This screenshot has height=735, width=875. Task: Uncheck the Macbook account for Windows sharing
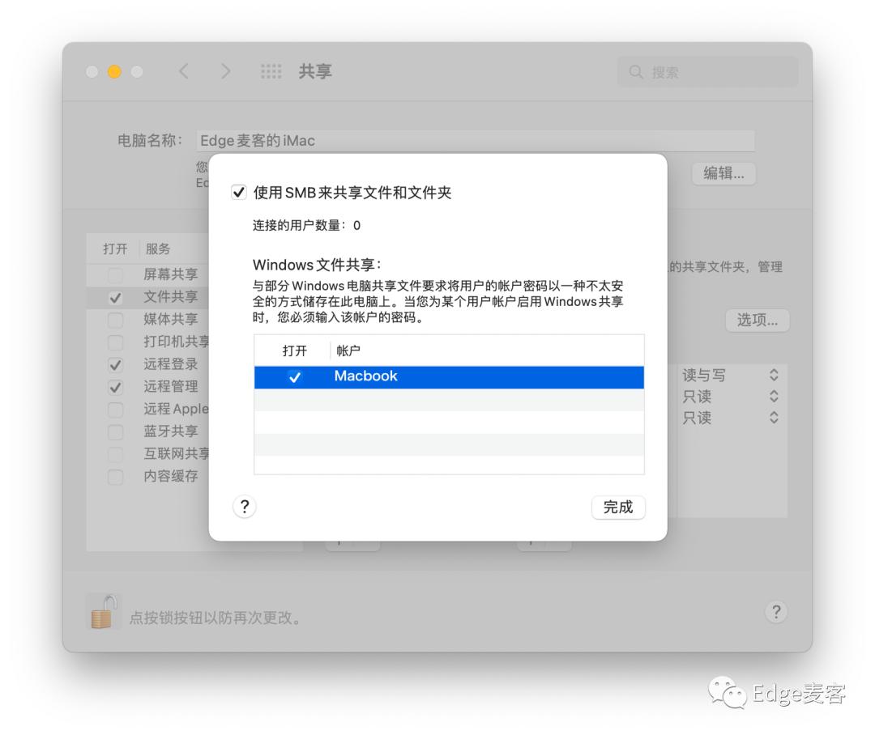(x=295, y=376)
